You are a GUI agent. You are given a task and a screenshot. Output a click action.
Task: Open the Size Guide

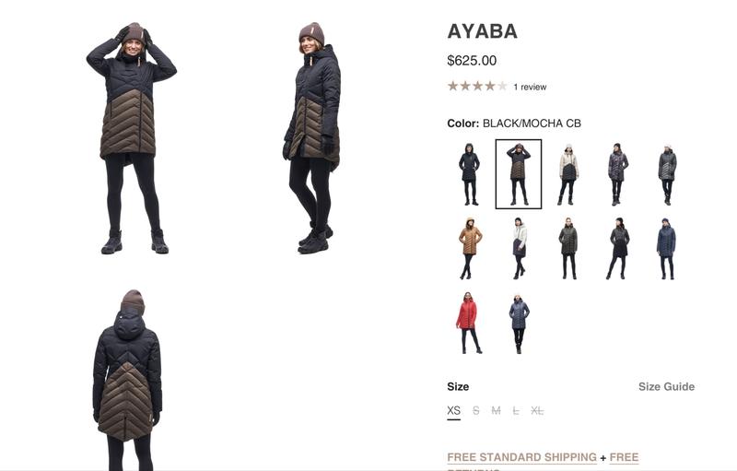pyautogui.click(x=666, y=386)
